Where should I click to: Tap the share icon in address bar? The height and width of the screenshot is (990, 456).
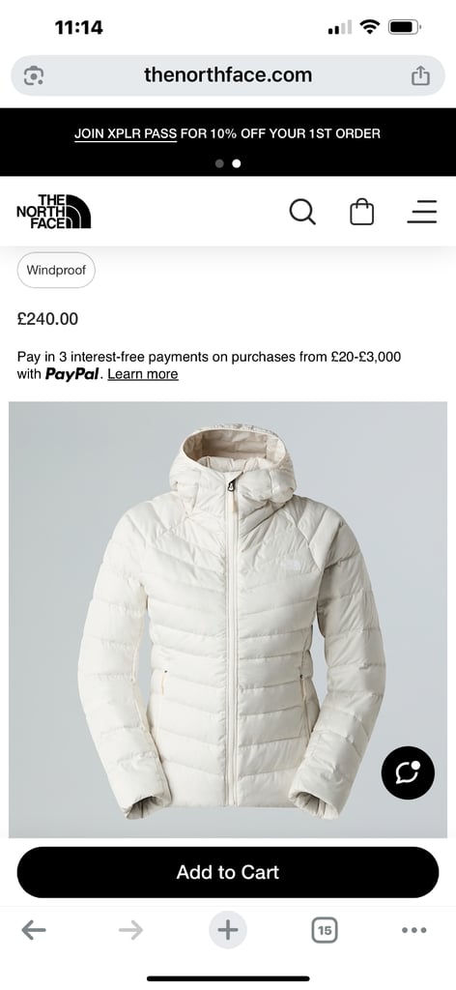click(420, 75)
